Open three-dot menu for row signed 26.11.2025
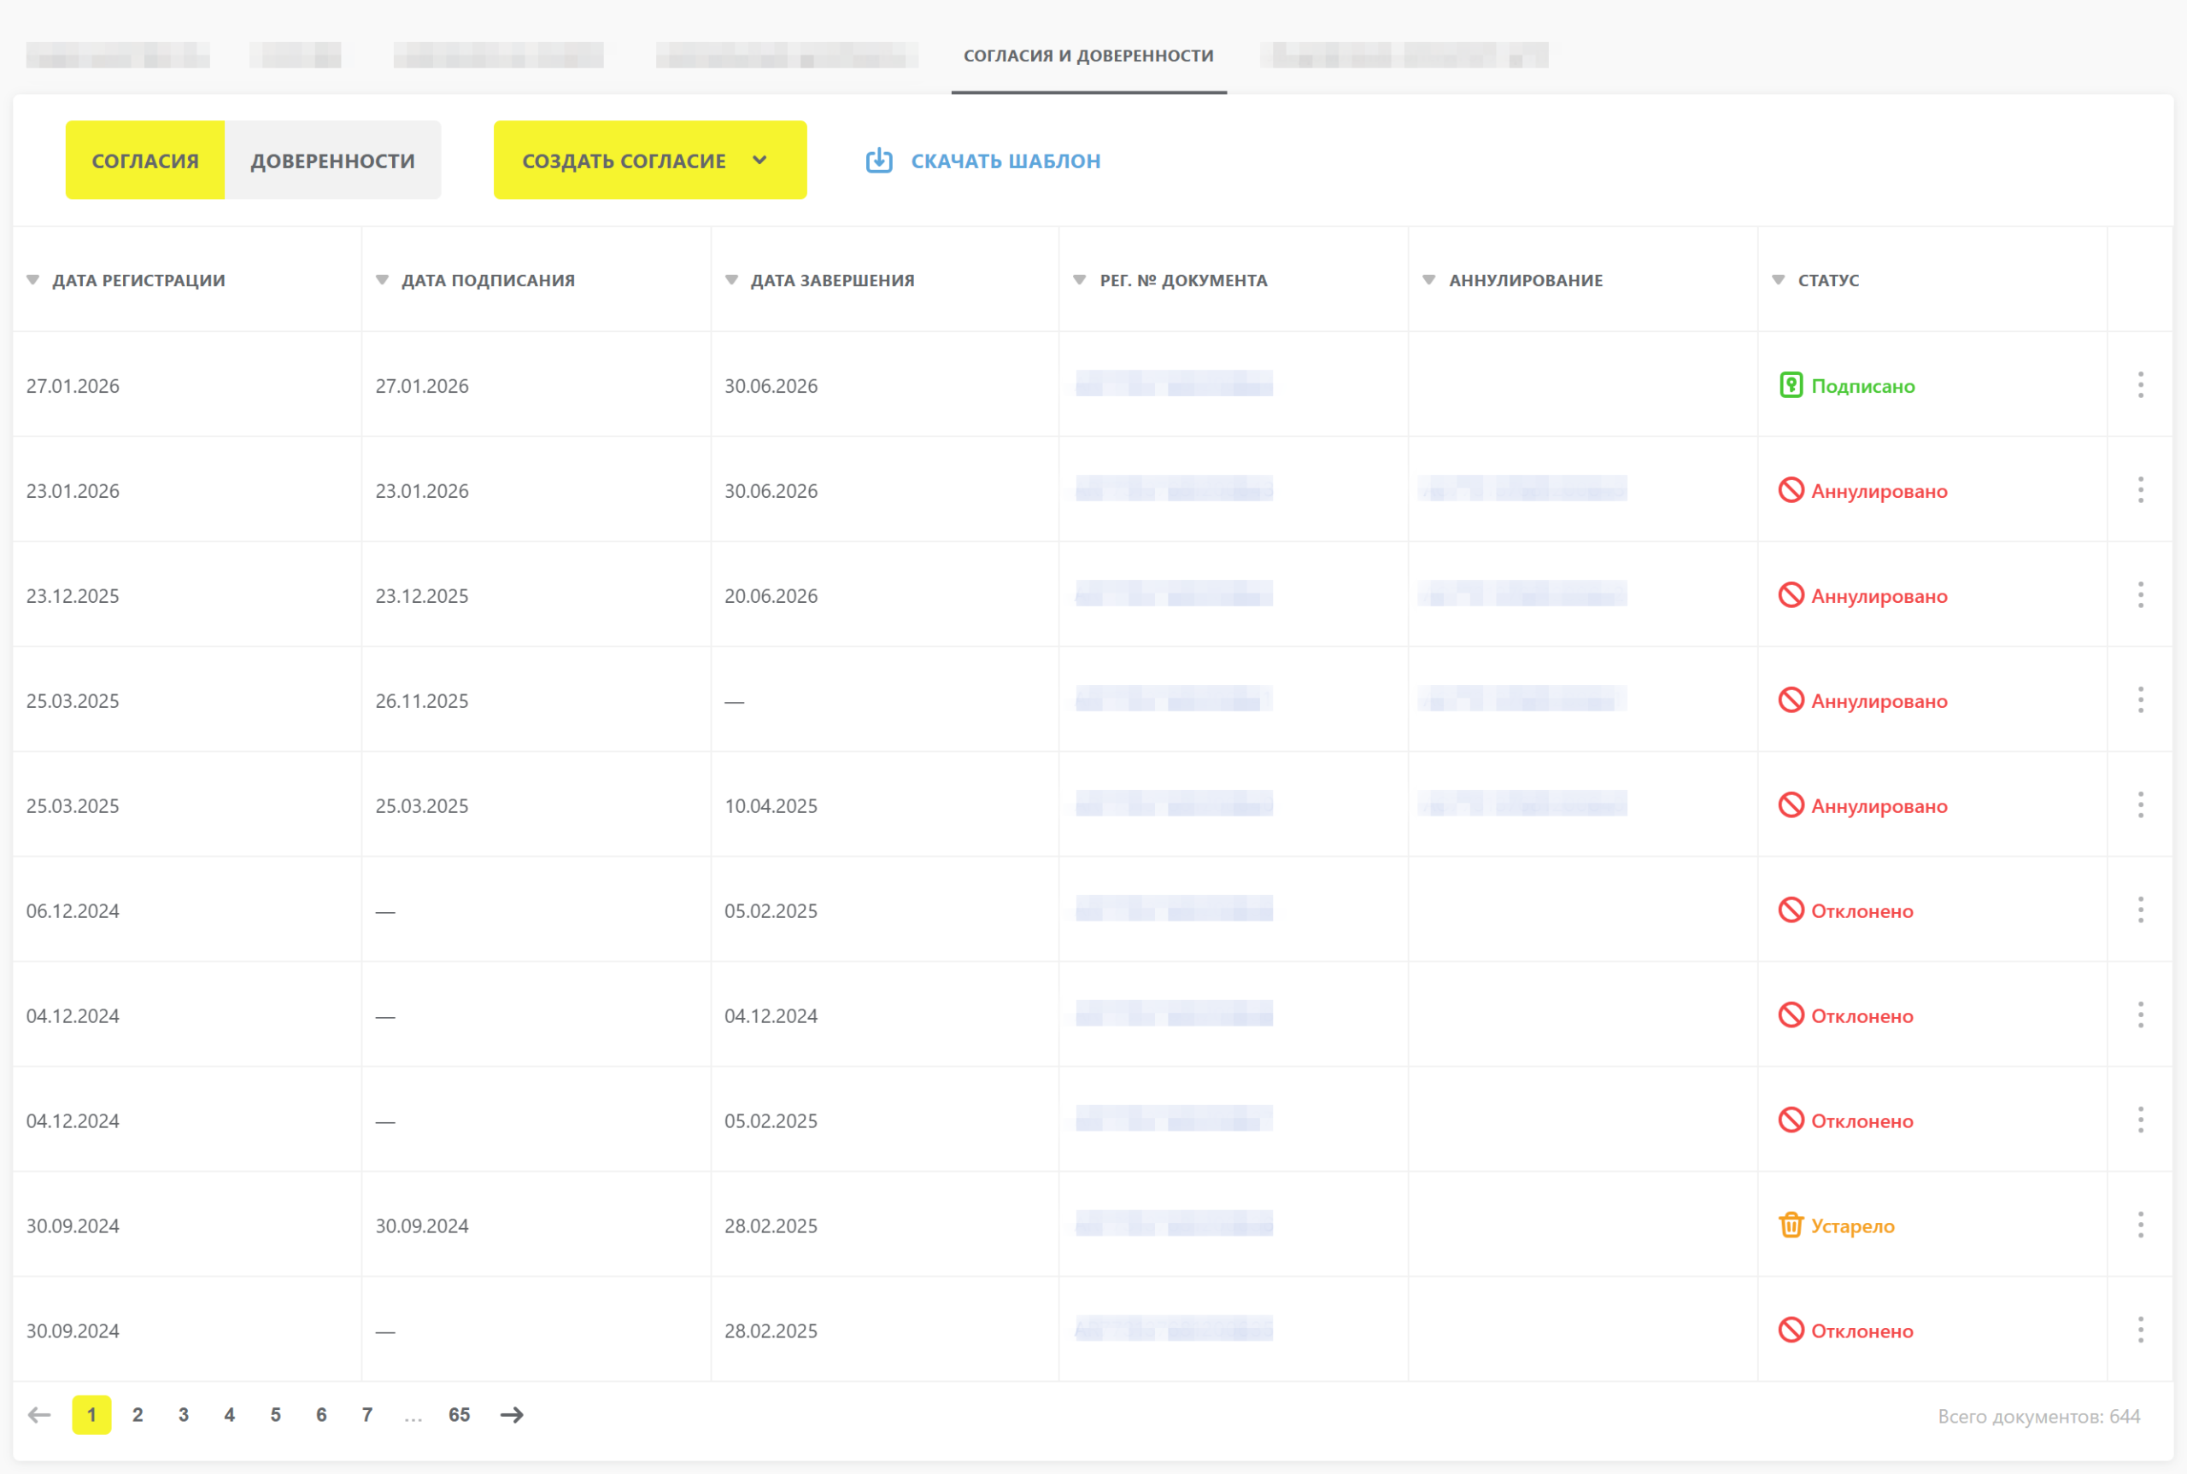This screenshot has height=1474, width=2187. [x=2140, y=699]
